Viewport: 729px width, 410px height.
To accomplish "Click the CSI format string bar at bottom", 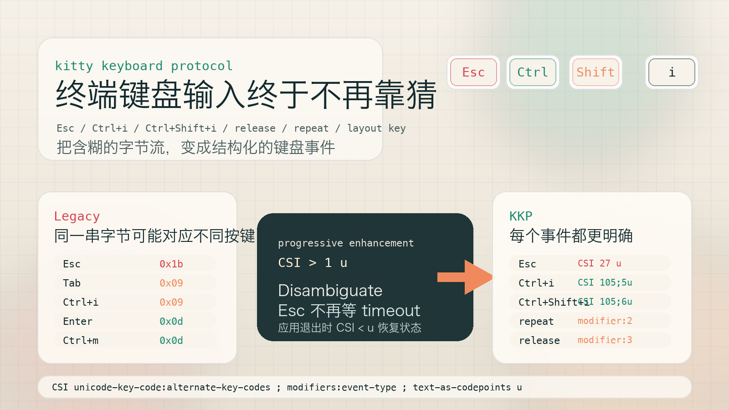I will (x=364, y=387).
